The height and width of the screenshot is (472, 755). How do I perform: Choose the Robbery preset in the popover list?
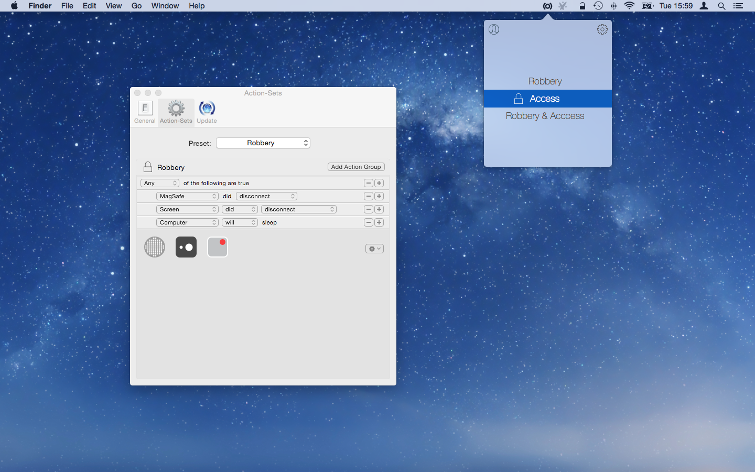pyautogui.click(x=545, y=81)
